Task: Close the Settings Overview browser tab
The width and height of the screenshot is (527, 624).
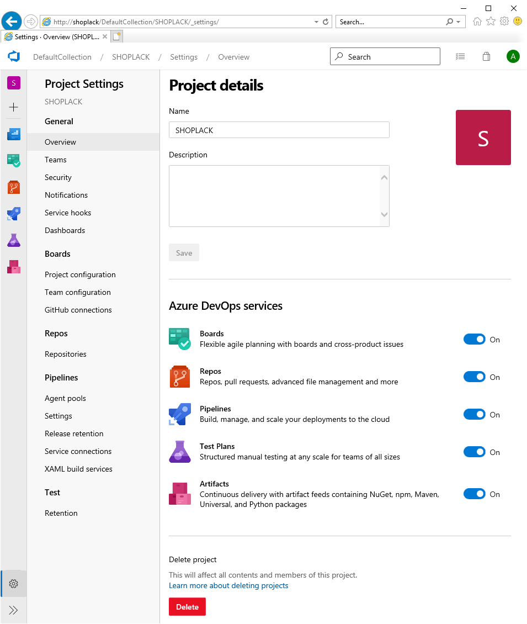Action: pyautogui.click(x=105, y=36)
